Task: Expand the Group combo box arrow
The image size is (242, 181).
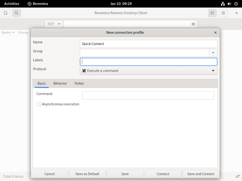Action: [213, 53]
